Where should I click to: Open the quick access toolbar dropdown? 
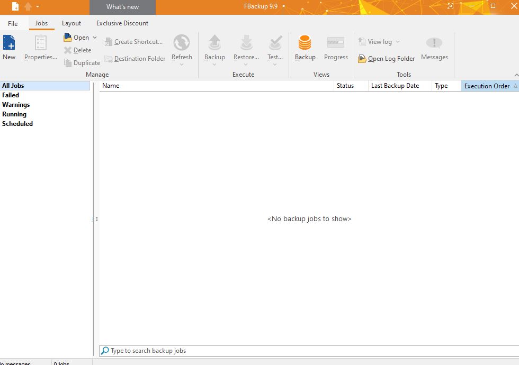coord(38,6)
